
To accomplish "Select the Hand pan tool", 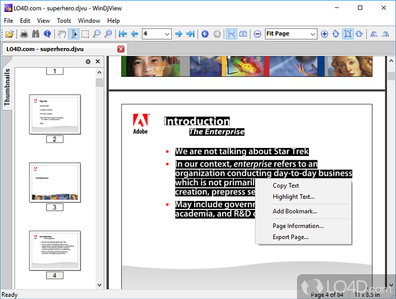I will [x=62, y=34].
